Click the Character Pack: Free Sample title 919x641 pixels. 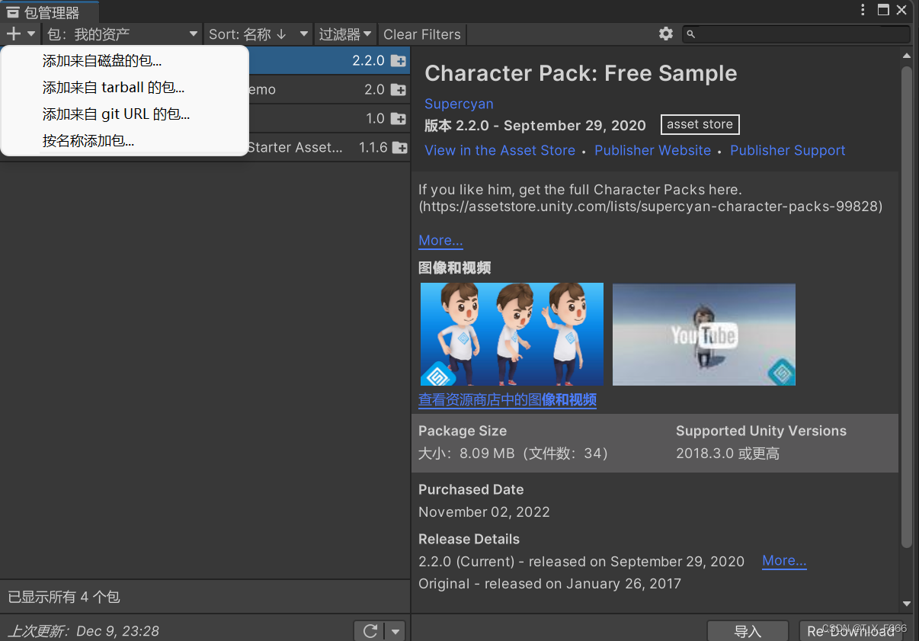coord(581,73)
